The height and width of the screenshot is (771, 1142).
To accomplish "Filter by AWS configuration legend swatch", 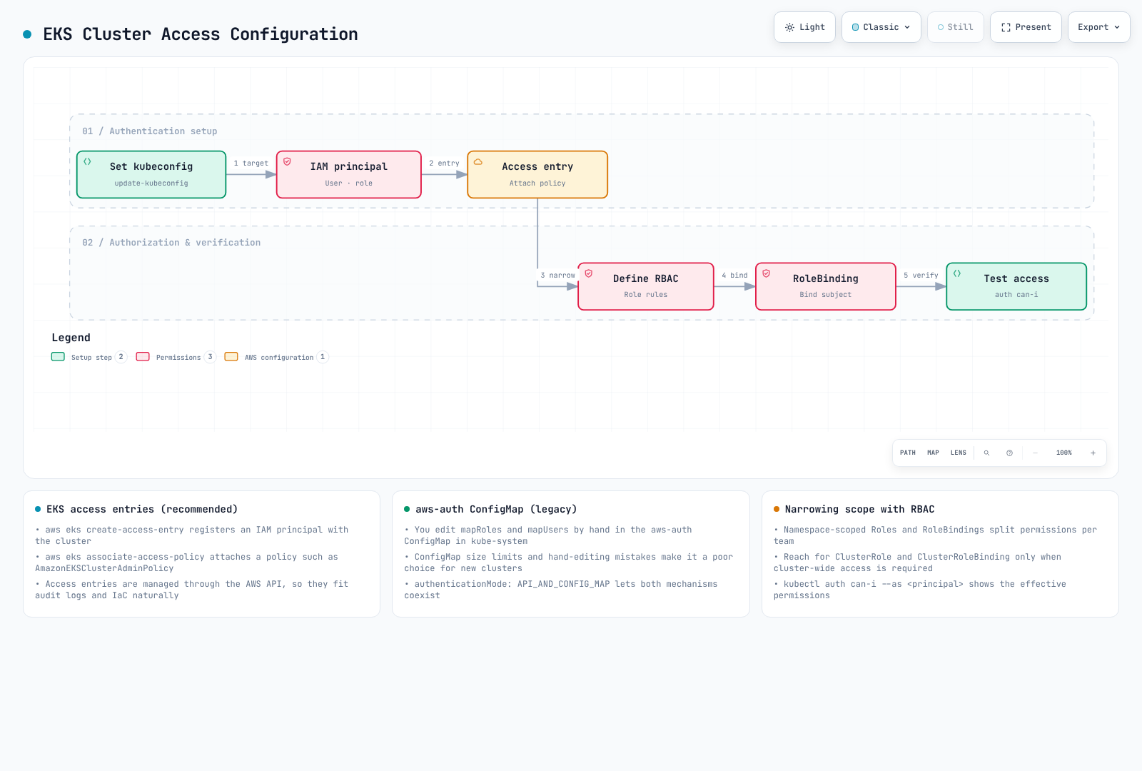I will tap(231, 357).
